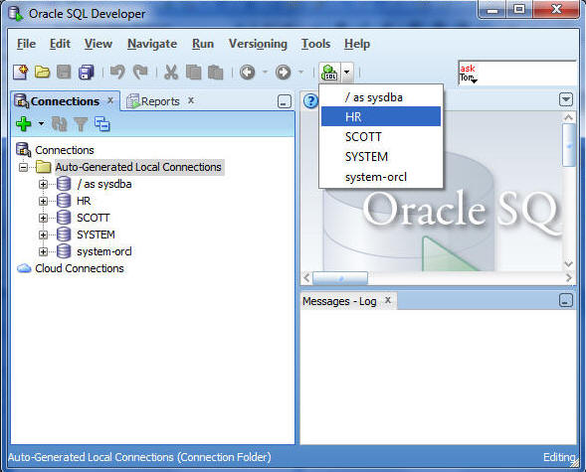This screenshot has height=472, width=586.
Task: Click the blue help question mark icon
Action: tap(311, 100)
